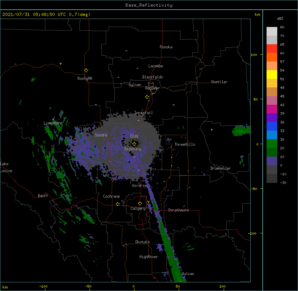The image size is (298, 291).
Task: Click the Blackfalds town label
Action: point(152,77)
